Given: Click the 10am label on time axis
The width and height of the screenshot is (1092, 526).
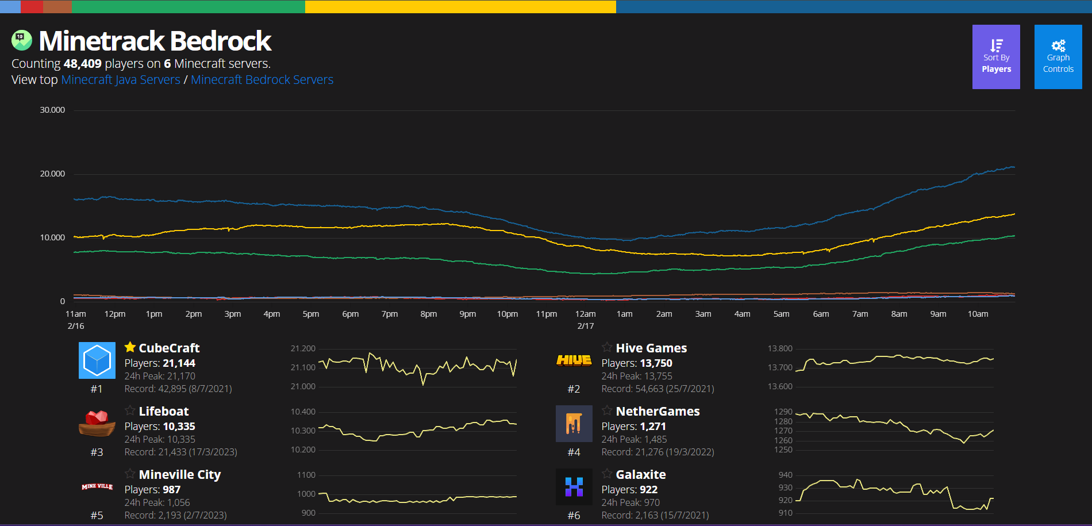Looking at the screenshot, I should (978, 314).
